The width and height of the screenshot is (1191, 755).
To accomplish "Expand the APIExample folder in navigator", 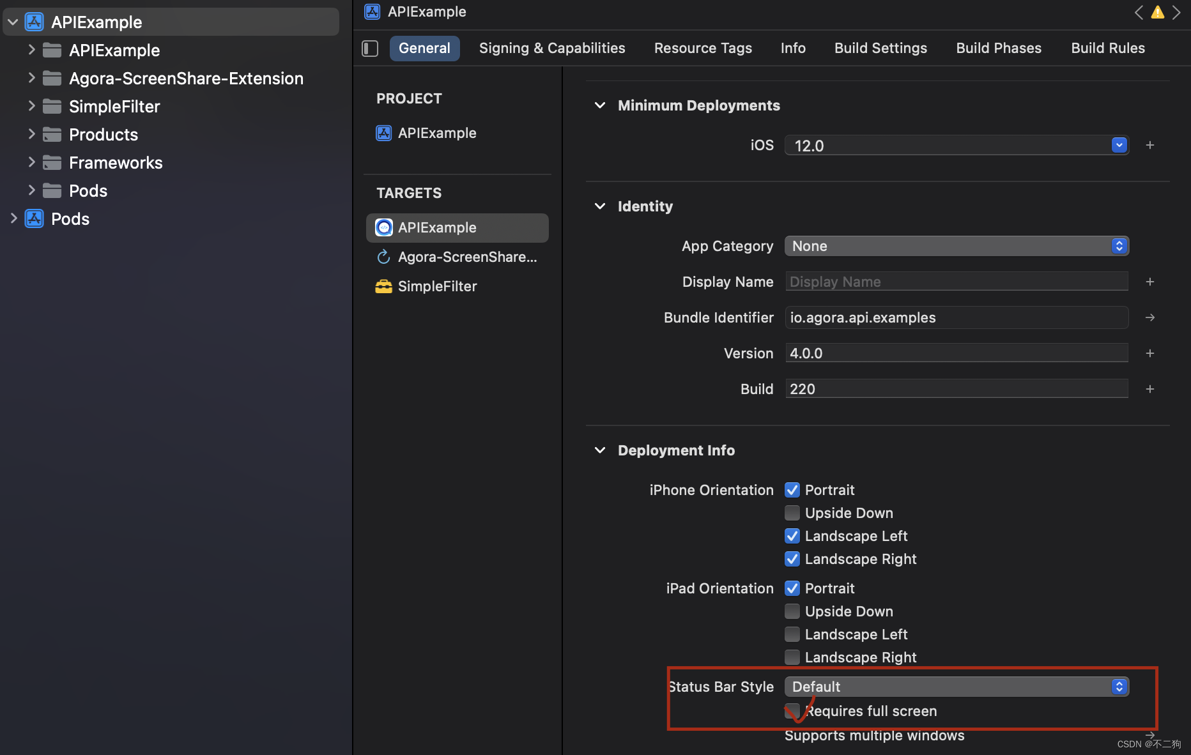I will coord(31,50).
